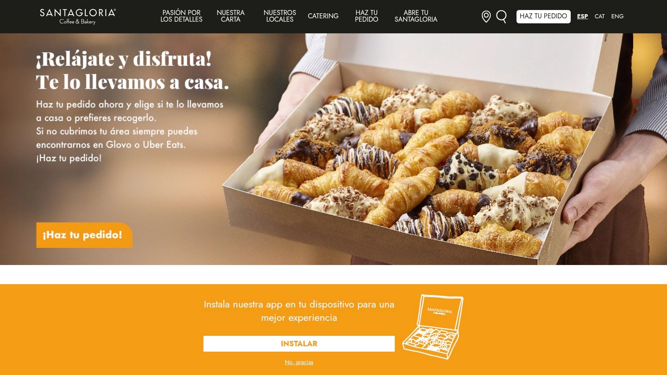Click the Santagloria Coffee & Bakery logo

[78, 16]
